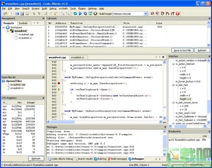This screenshot has height=168, width=212.
Task: Click the Messages panel scroll-up arrow
Action: pyautogui.click(x=165, y=131)
